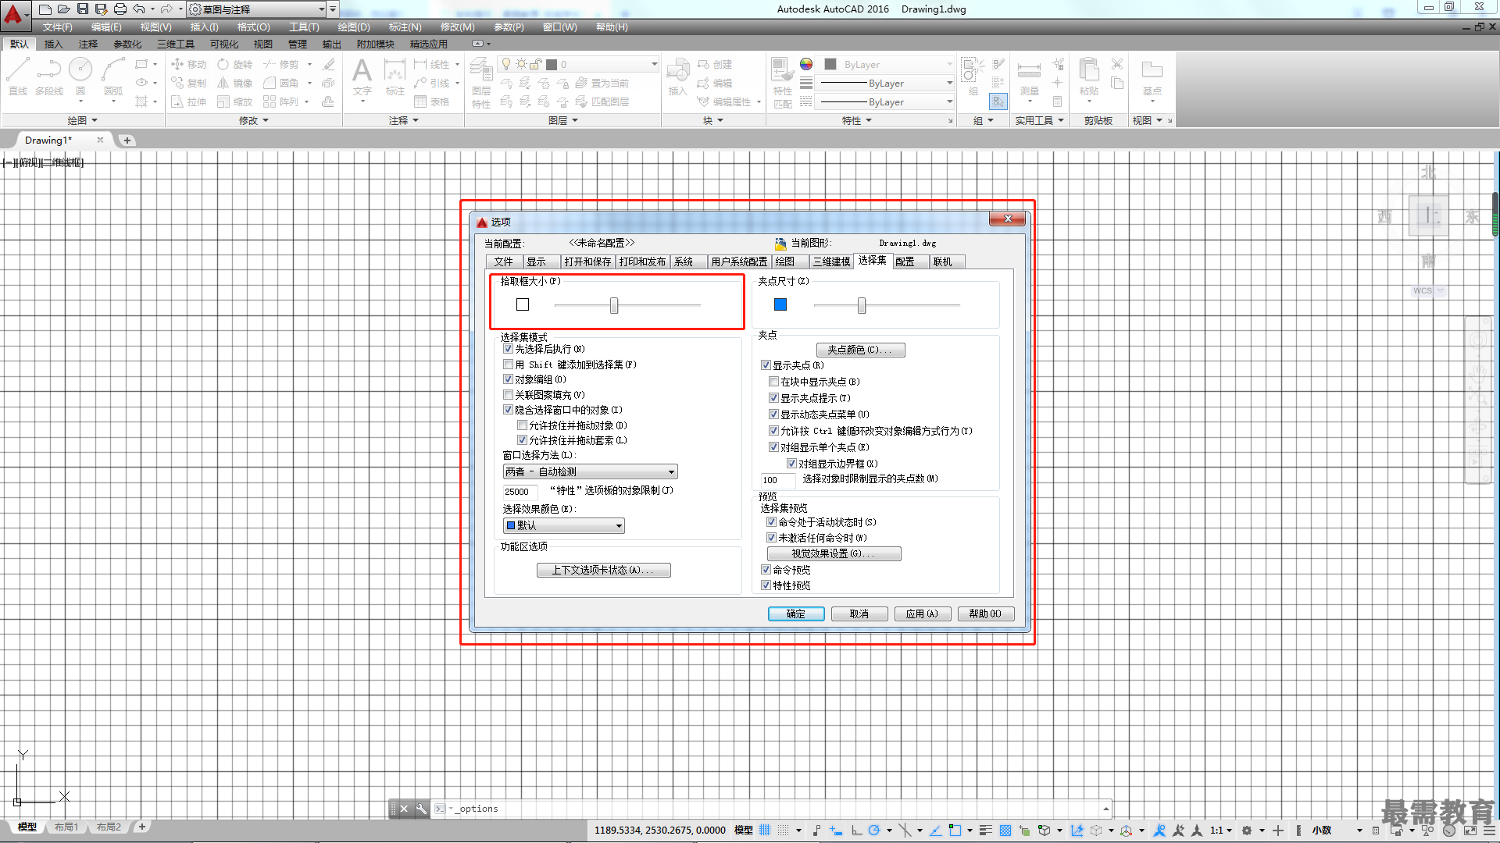Click the Match Properties (特性匹配) icon
This screenshot has width=1500, height=843.
pyautogui.click(x=783, y=82)
